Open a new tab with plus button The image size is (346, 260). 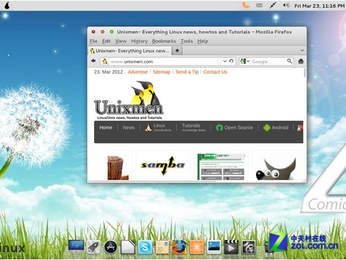pos(177,50)
